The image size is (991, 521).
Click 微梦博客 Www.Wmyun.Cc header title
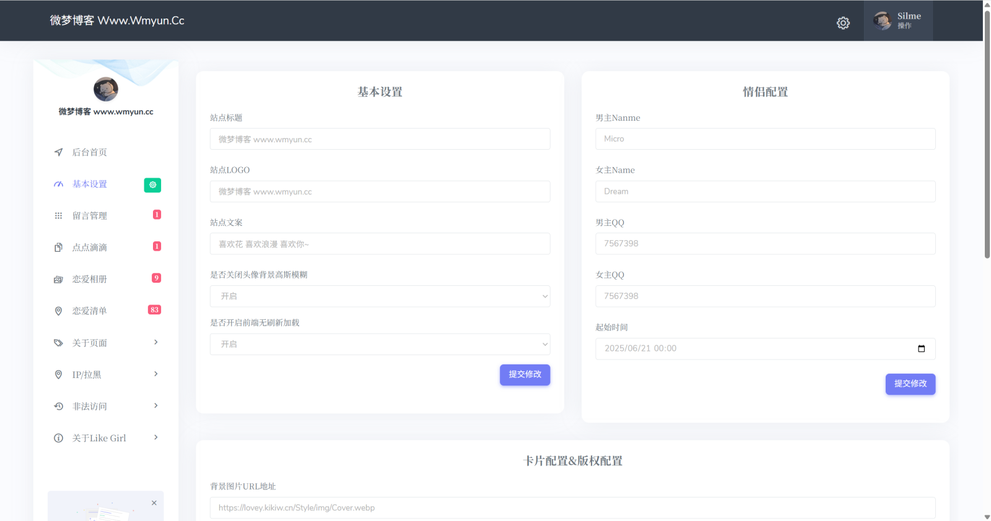pyautogui.click(x=117, y=20)
